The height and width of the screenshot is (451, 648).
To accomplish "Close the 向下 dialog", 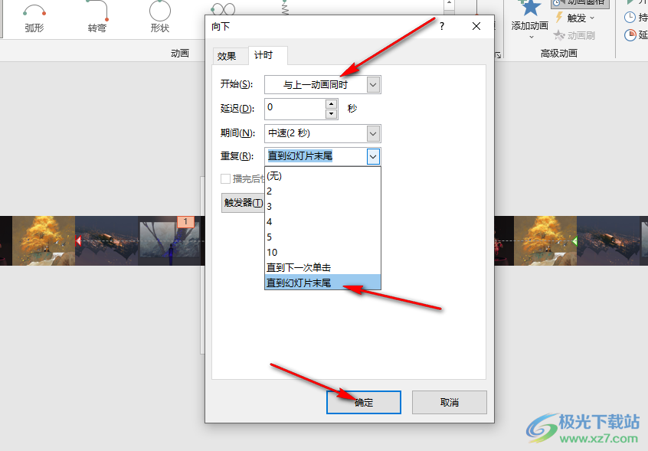I will coord(476,27).
